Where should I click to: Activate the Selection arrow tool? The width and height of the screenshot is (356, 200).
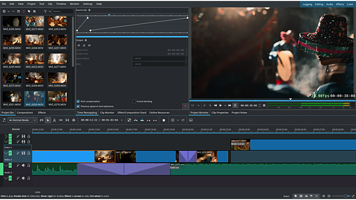(x=47, y=120)
